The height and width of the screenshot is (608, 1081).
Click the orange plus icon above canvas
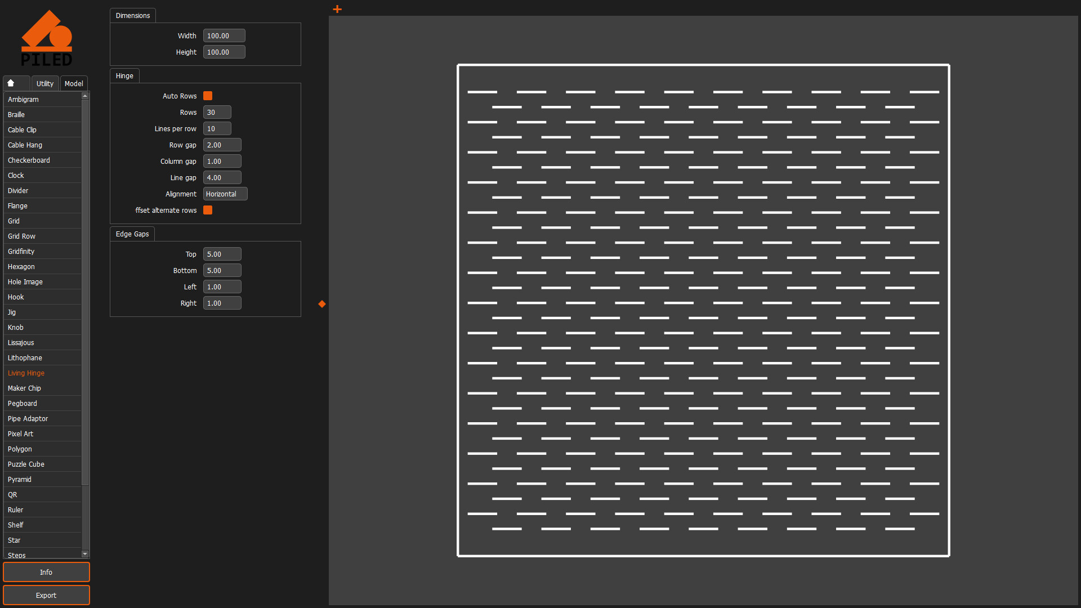337,9
